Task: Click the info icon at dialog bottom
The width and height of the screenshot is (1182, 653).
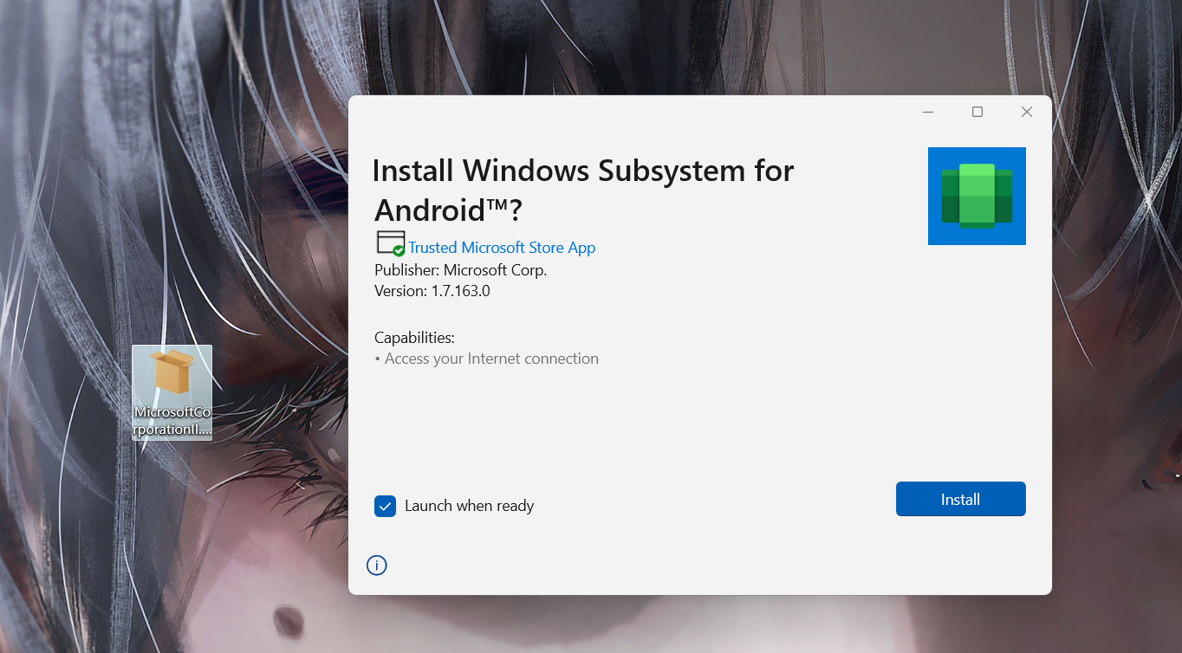Action: click(x=376, y=566)
